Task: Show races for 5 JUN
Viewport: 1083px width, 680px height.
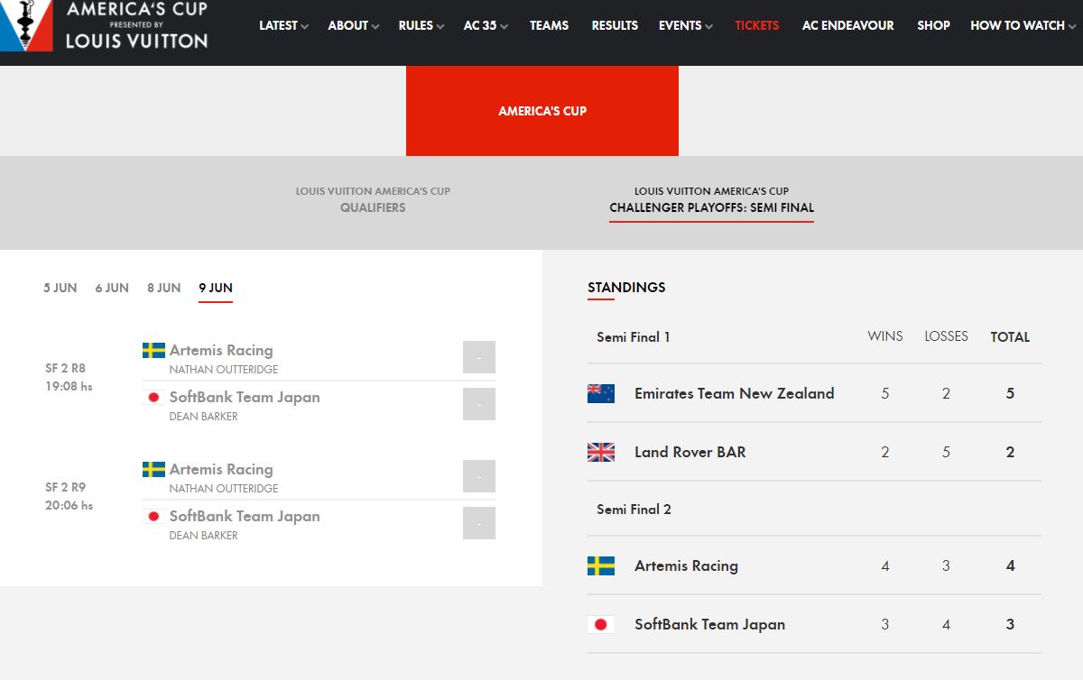Action: (x=60, y=288)
